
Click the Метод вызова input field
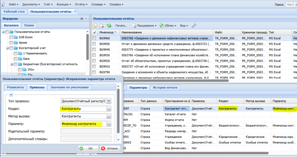[84, 116]
